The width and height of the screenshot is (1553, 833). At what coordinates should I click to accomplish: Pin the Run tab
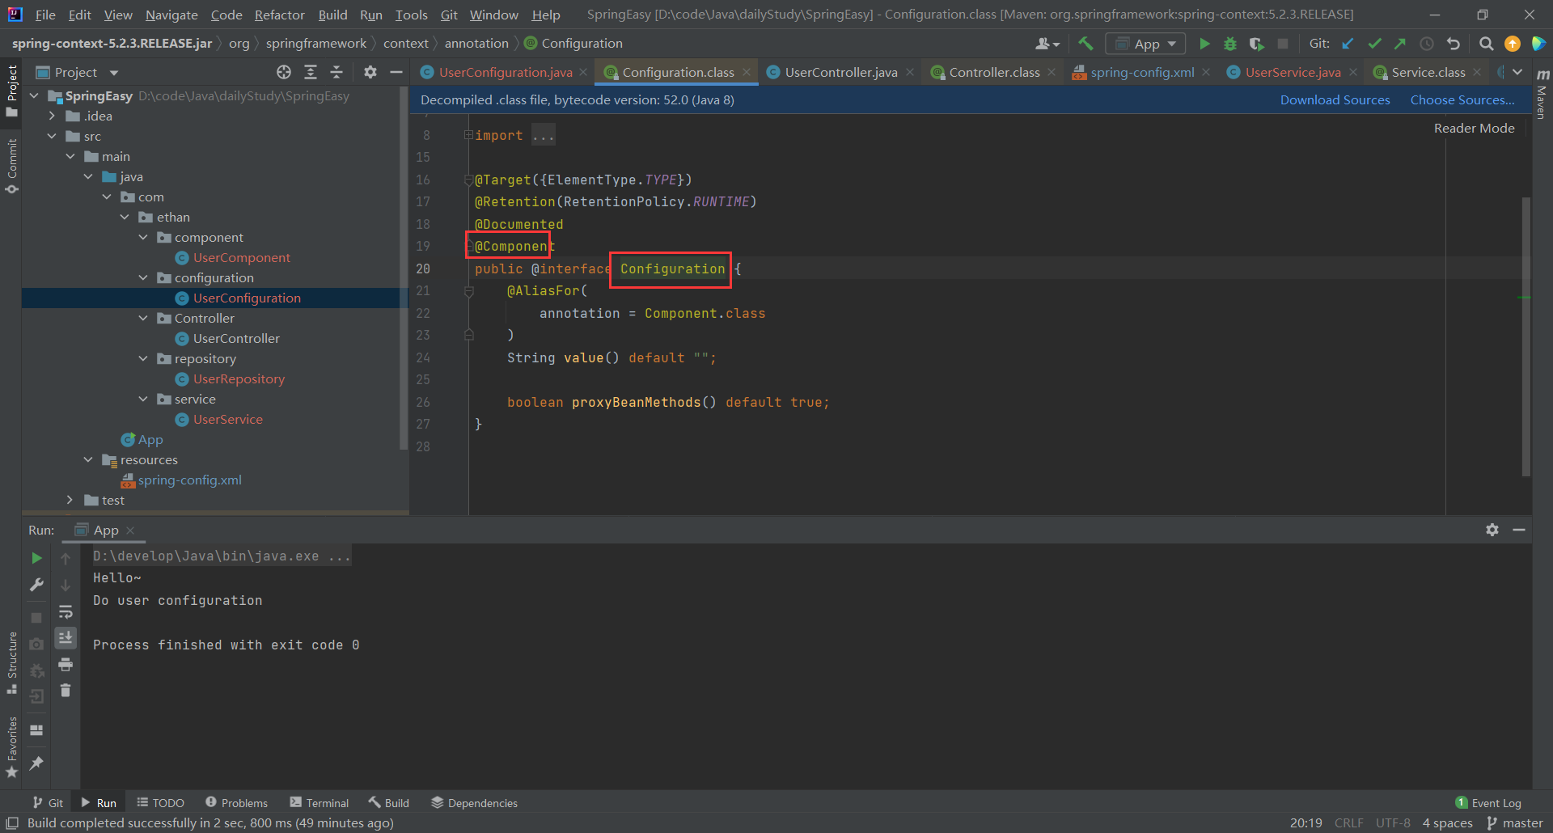[36, 763]
